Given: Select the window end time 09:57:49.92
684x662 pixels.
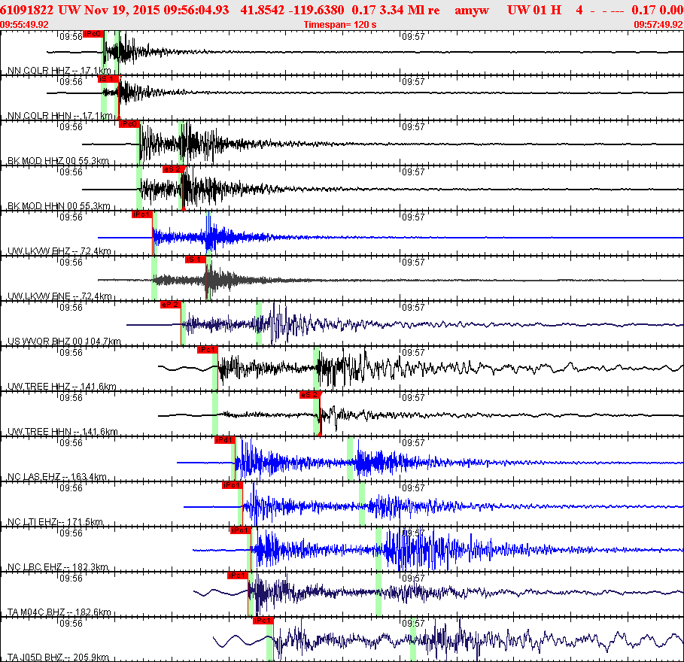Looking at the screenshot, I should click(x=658, y=24).
